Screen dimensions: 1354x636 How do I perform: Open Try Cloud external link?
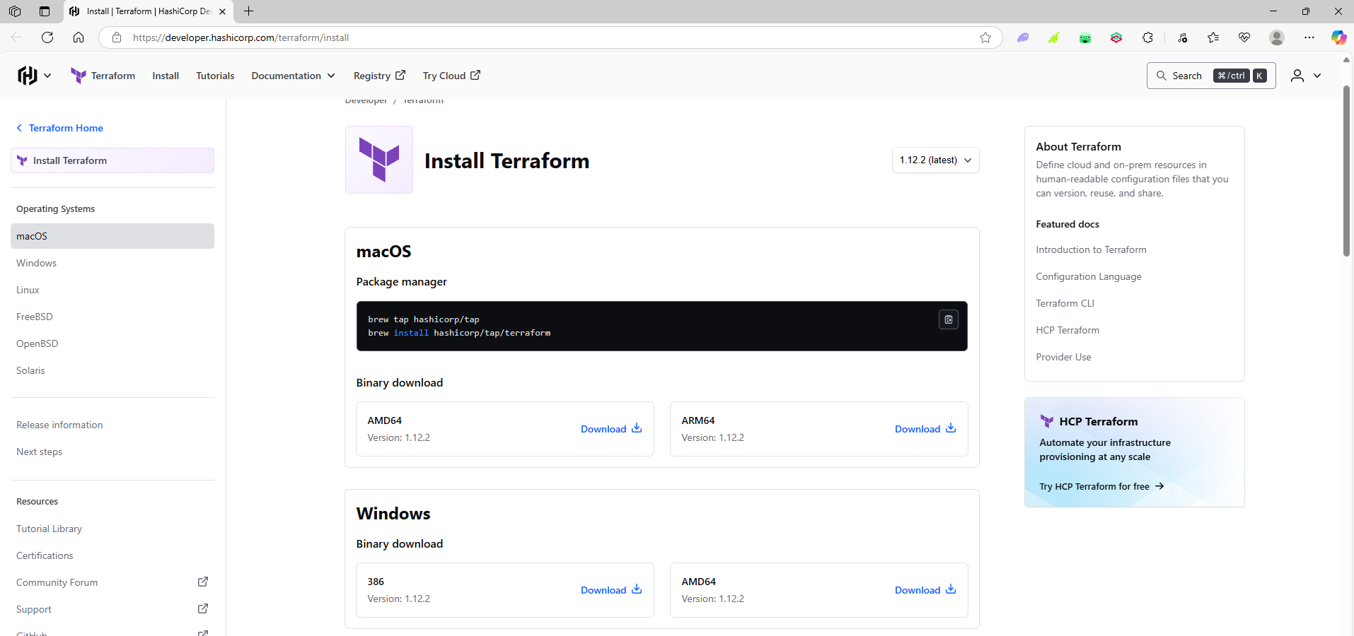click(x=451, y=76)
